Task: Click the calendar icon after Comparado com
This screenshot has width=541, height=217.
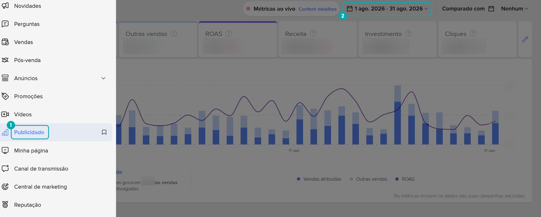Action: (491, 8)
